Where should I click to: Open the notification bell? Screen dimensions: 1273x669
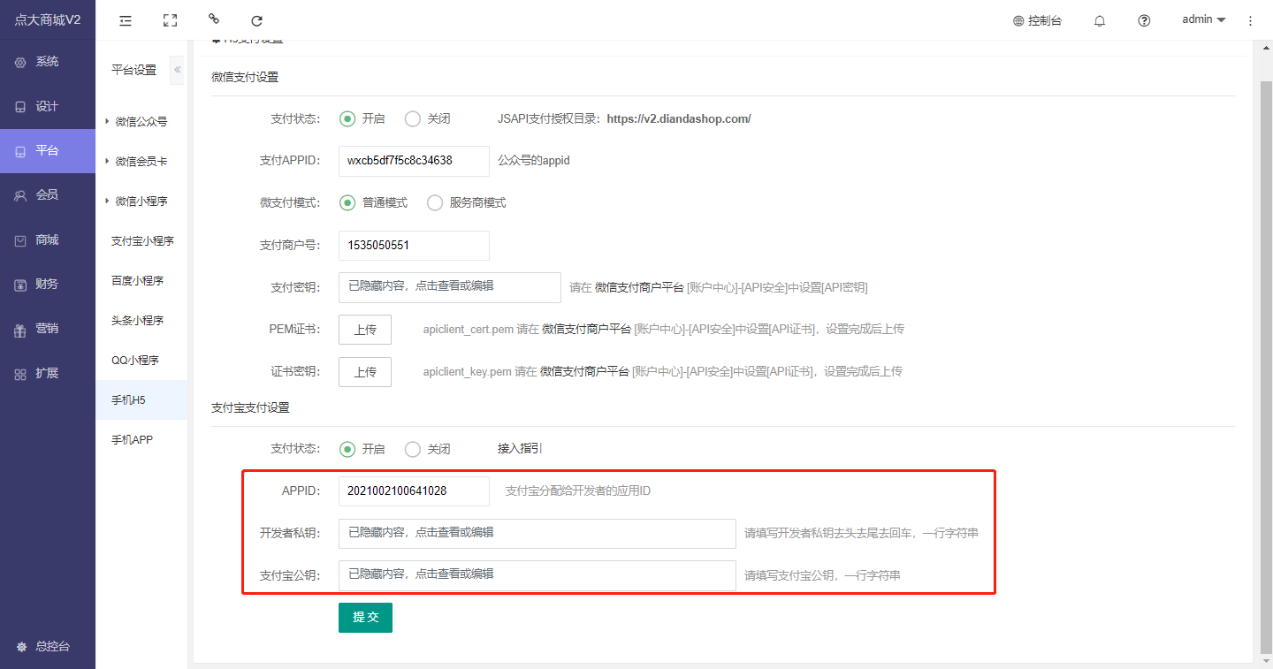(x=1100, y=20)
